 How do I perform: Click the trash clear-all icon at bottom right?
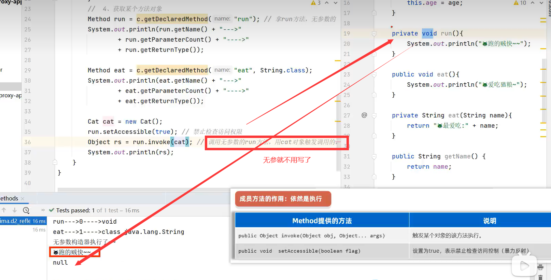coord(540,277)
